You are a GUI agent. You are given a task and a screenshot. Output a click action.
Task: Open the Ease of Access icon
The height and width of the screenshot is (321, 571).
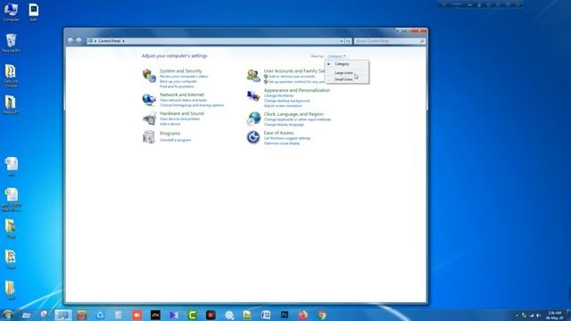point(253,137)
